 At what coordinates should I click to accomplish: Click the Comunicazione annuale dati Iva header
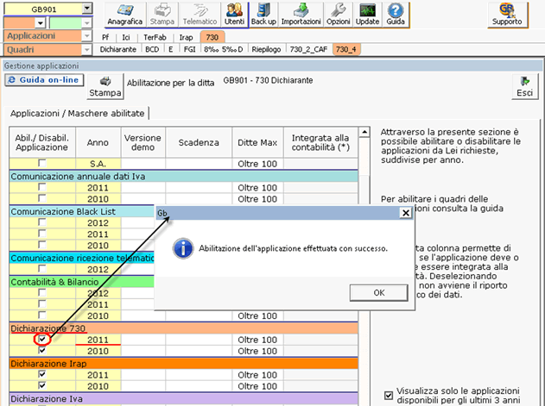183,177
